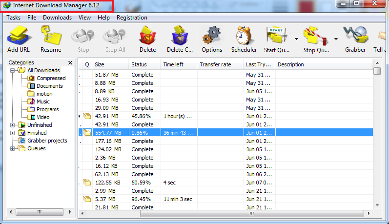
Task: Click Categories panel scroll-right arrow
Action: (70, 212)
